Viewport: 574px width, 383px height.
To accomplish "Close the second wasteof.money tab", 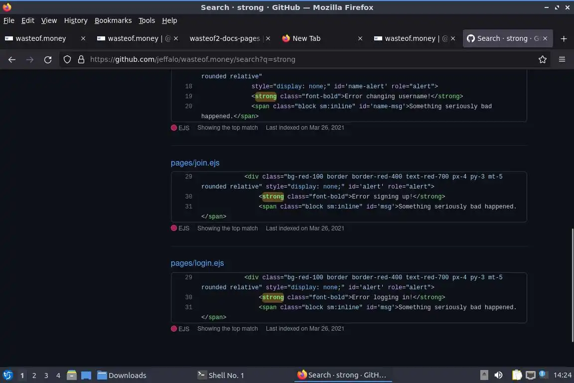I will 176,38.
